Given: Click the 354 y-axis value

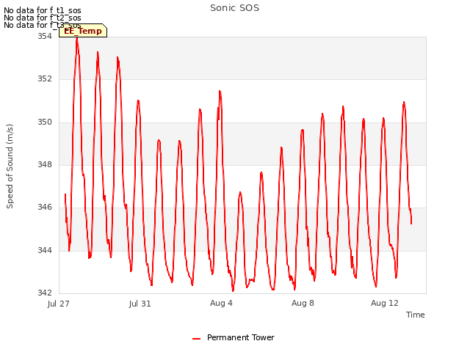Looking at the screenshot, I should (45, 36).
